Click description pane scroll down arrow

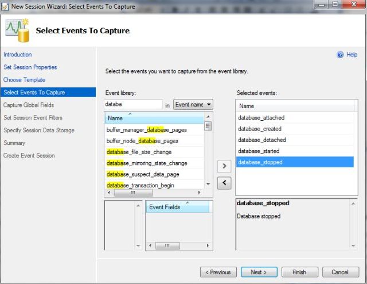tap(353, 245)
